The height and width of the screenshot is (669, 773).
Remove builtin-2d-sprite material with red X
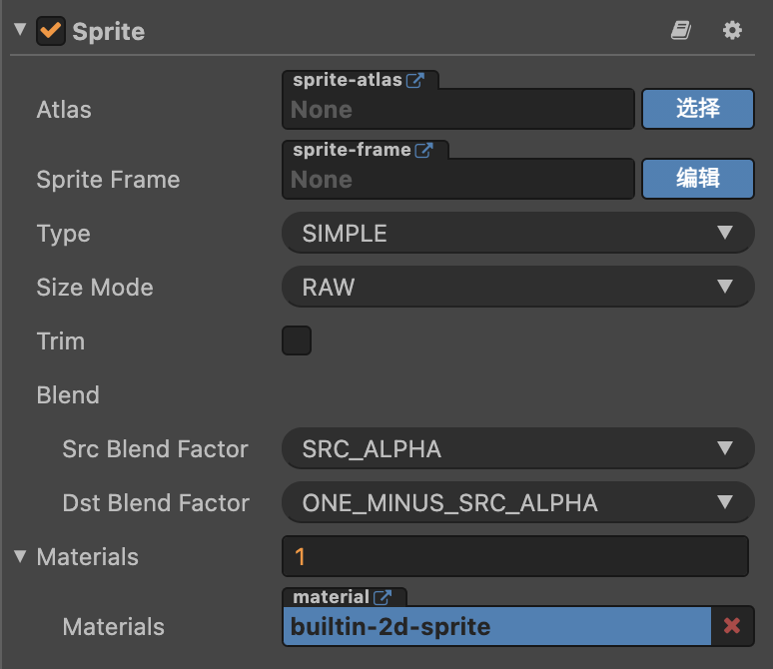tap(732, 626)
